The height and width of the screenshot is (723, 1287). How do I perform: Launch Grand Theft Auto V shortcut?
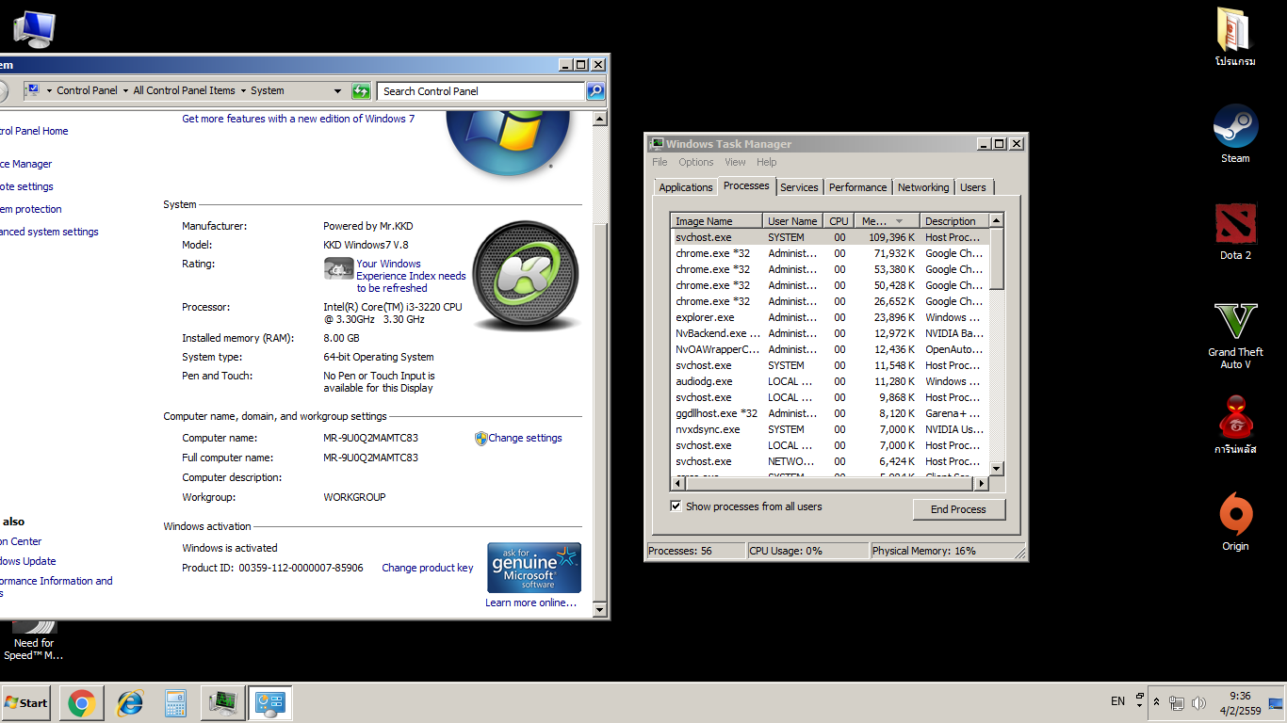(x=1235, y=322)
